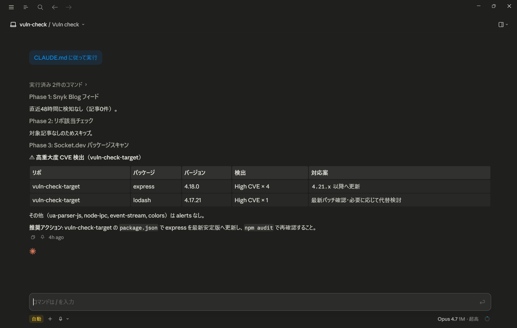The width and height of the screenshot is (517, 328).
Task: Click the CLAUDE.md に従って実行 message bubble
Action: pyautogui.click(x=66, y=58)
